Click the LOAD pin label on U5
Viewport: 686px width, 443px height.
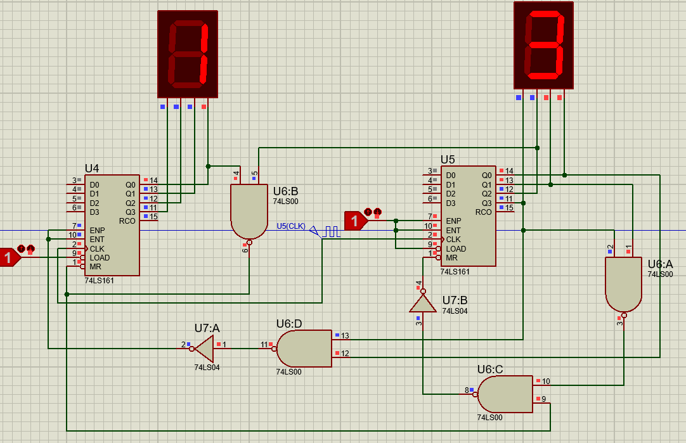[456, 249]
